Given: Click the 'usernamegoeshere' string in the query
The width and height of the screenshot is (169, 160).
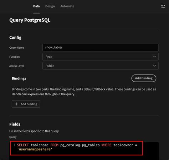Looking at the screenshot, I should 35,149.
